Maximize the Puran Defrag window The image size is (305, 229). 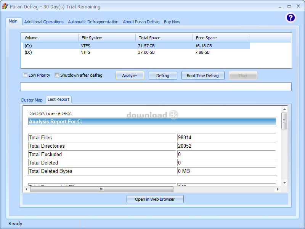[289, 6]
